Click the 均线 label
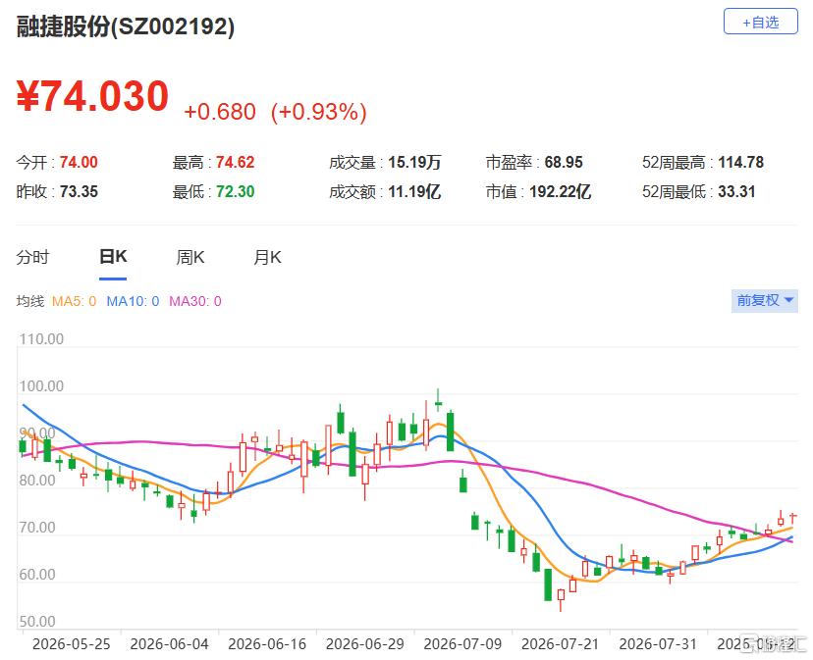The height and width of the screenshot is (660, 813). coord(30,301)
